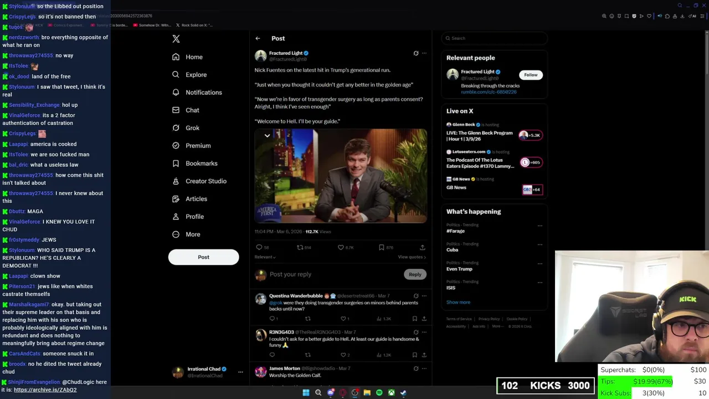Reply to R3N3G4D3's comment
The image size is (709, 399).
point(272,355)
